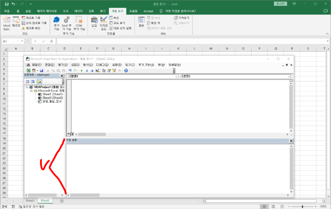Open 매크로 보안 settings
The width and height of the screenshot is (331, 209).
31,28
